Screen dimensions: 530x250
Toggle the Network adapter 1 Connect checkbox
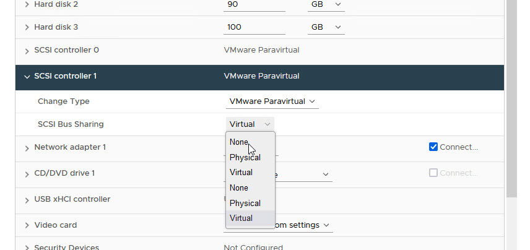(433, 147)
